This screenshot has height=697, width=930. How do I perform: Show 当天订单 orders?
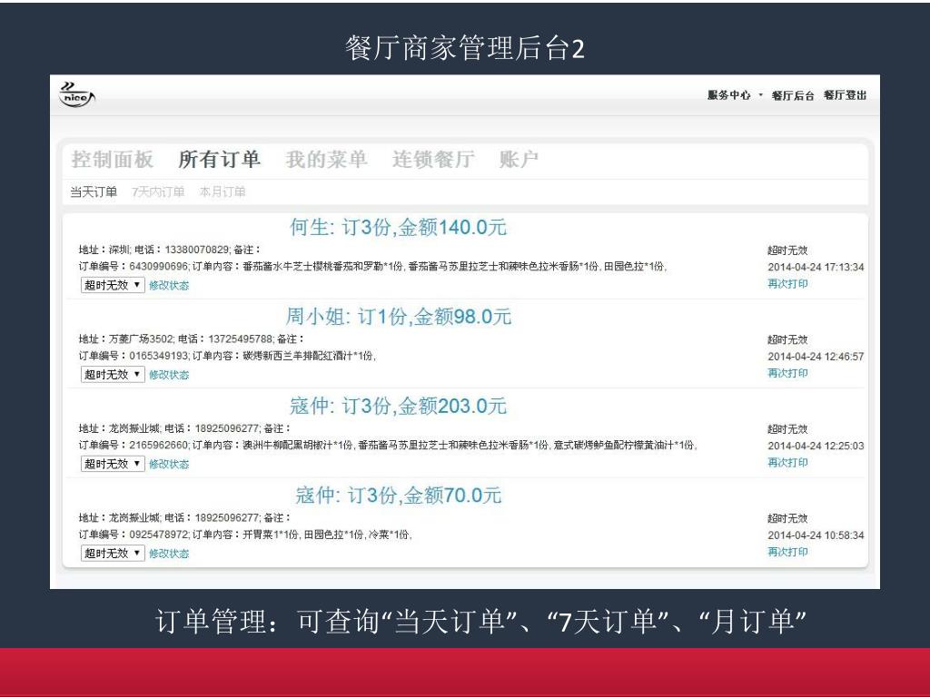coord(94,192)
